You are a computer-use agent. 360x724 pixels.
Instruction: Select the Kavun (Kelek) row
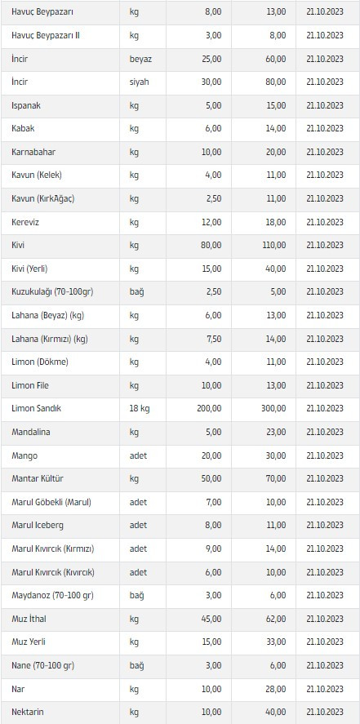point(180,175)
